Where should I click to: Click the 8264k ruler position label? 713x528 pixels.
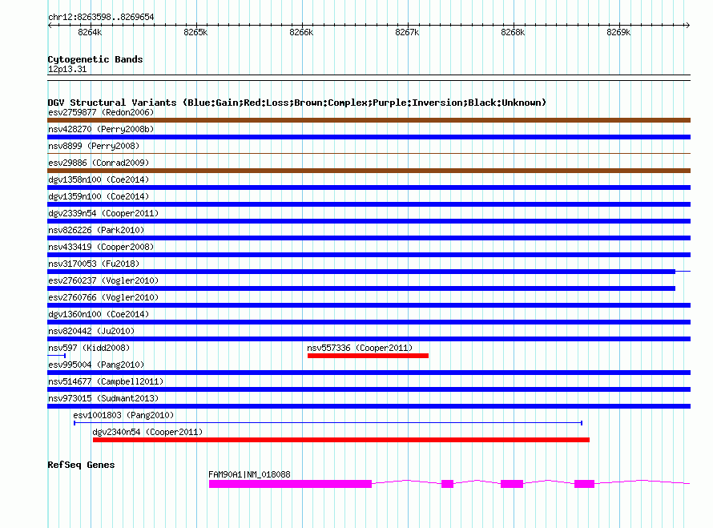click(x=90, y=33)
